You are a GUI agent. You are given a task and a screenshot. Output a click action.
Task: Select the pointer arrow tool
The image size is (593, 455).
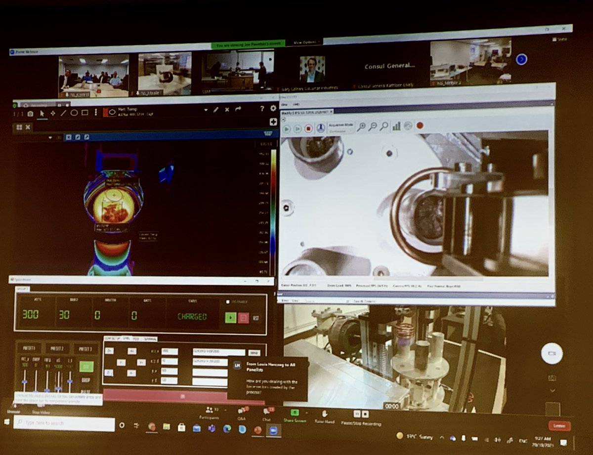point(42,113)
